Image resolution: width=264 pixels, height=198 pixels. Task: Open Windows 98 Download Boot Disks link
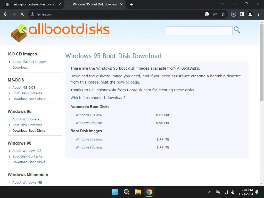point(29,162)
